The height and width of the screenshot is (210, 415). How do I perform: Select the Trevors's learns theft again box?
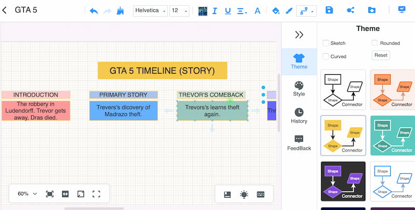212,111
